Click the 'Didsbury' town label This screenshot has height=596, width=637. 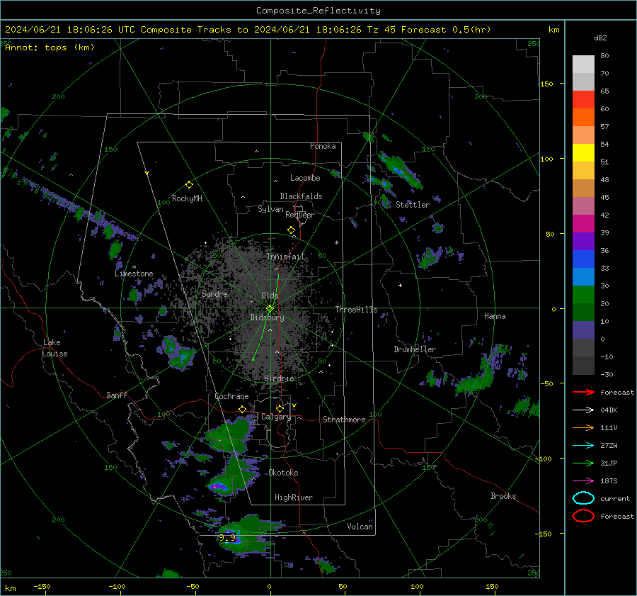pyautogui.click(x=267, y=317)
